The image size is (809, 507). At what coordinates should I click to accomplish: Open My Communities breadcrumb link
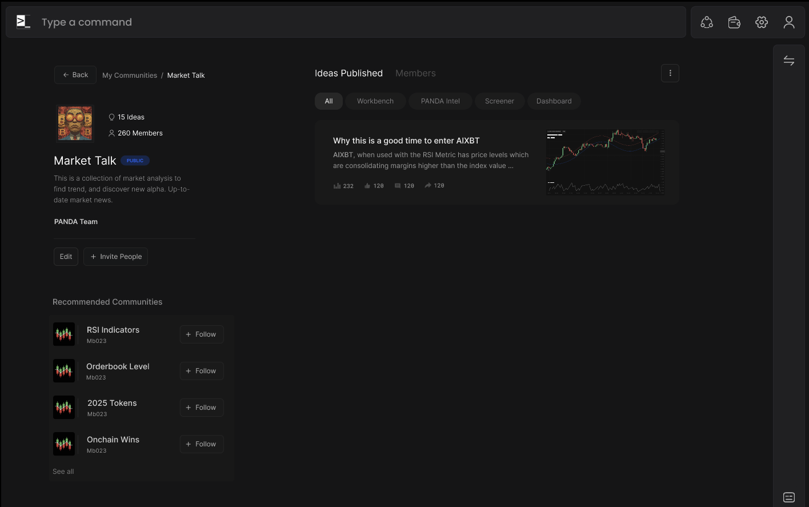130,75
